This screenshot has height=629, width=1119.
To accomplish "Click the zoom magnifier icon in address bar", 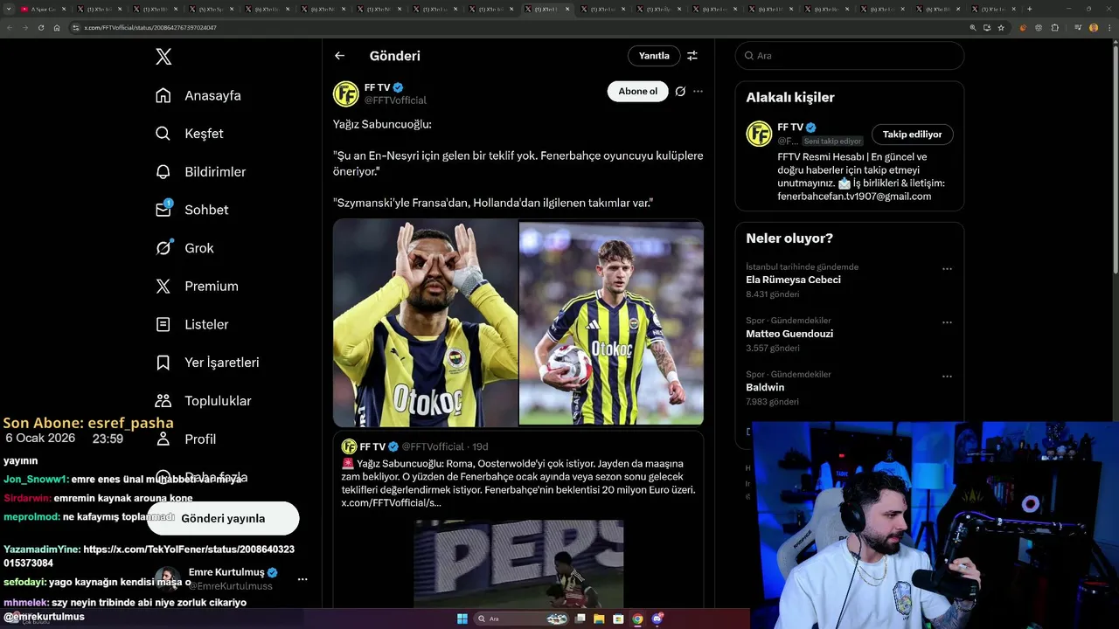I will [x=973, y=28].
